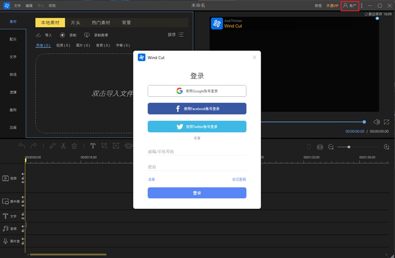Mute the 音频 track

point(23,226)
